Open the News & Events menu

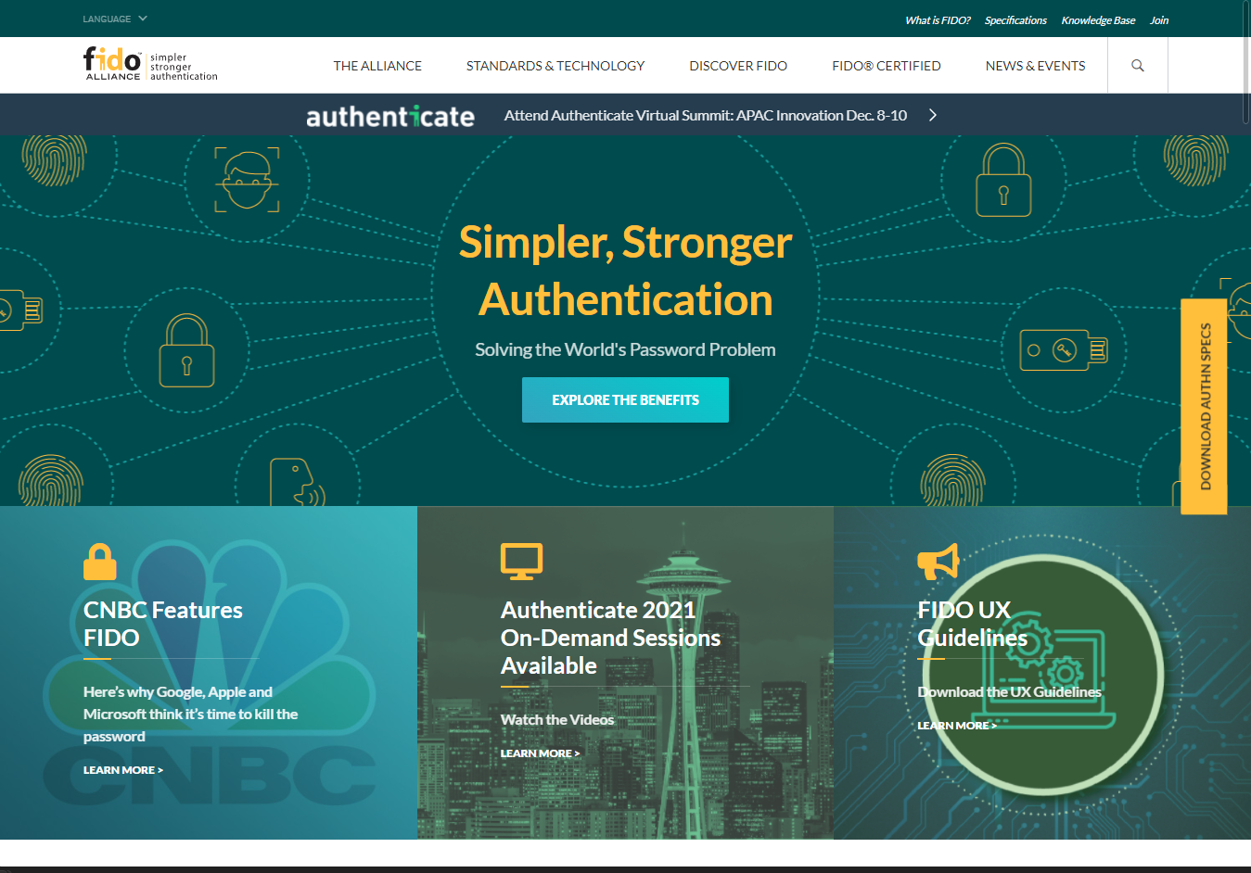click(x=1036, y=66)
